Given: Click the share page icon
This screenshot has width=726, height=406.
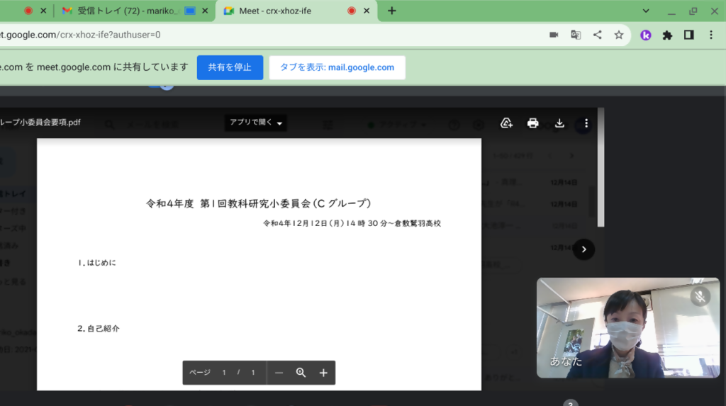Looking at the screenshot, I should (x=597, y=35).
